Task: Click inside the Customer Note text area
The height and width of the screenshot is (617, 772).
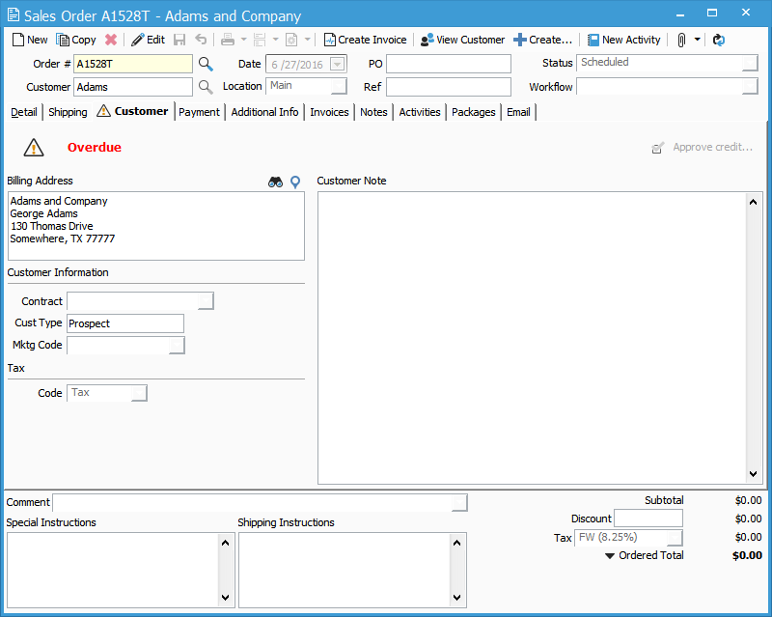Action: (x=532, y=338)
